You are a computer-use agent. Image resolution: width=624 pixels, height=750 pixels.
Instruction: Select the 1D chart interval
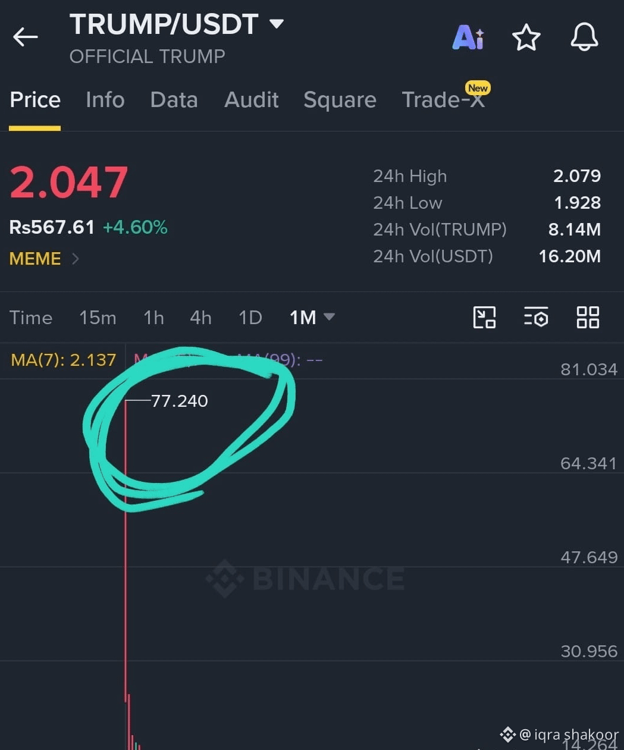pyautogui.click(x=250, y=318)
